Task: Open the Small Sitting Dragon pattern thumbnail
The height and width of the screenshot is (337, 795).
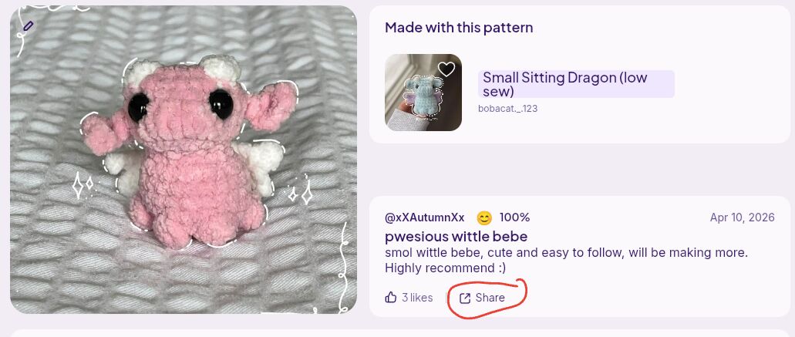Action: pyautogui.click(x=423, y=93)
